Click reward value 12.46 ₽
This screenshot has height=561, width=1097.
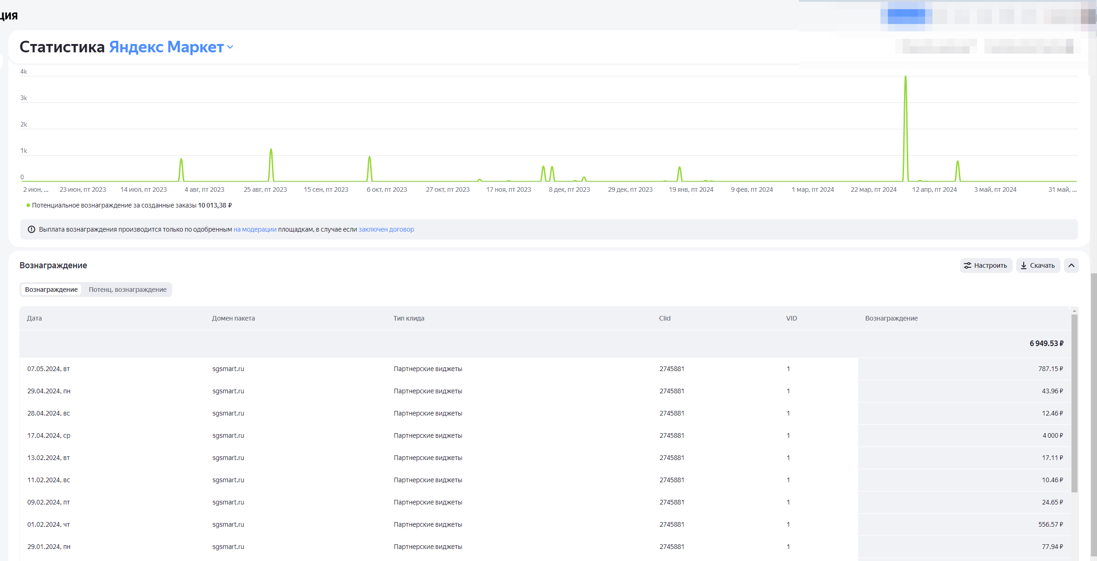click(x=1052, y=413)
